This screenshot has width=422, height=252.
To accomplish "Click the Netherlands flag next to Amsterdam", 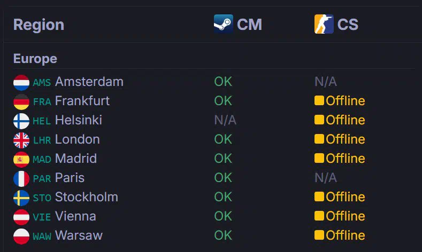I will coord(21,82).
